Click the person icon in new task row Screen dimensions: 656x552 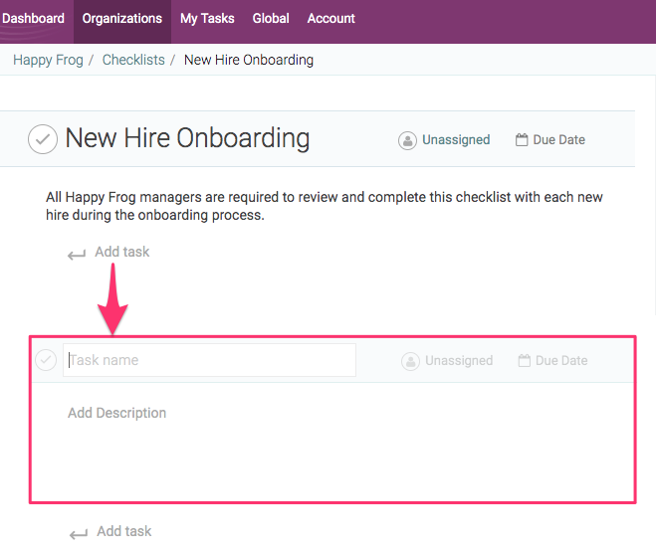coord(410,361)
